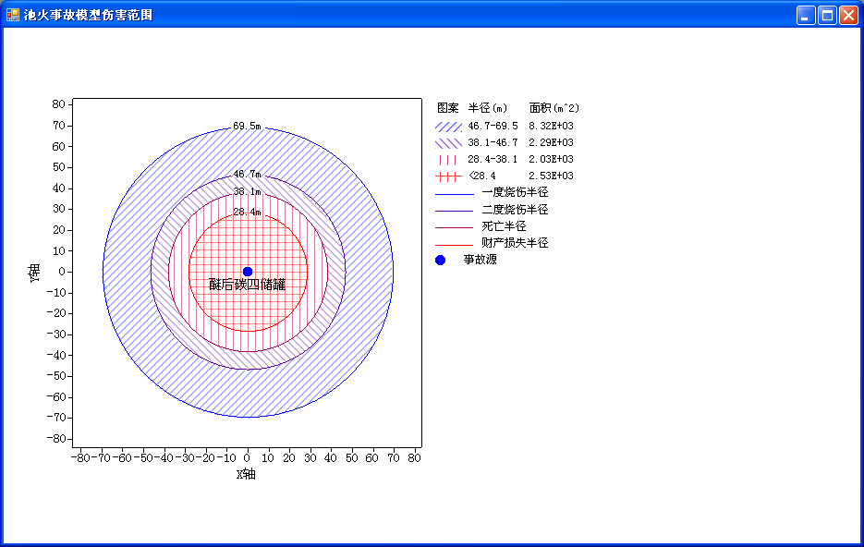Click the 70 tick label on the X axis
864x547 pixels.
tap(393, 458)
